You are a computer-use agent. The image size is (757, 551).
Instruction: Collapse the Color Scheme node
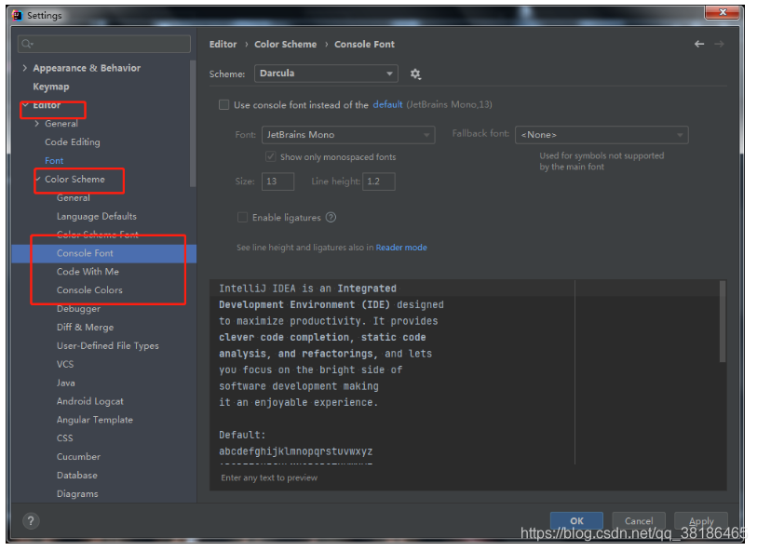tap(37, 179)
